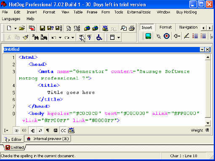The width and height of the screenshot is (215, 161).
Task: Insert a numbered list with the dotted list icon
Action: (203, 36)
